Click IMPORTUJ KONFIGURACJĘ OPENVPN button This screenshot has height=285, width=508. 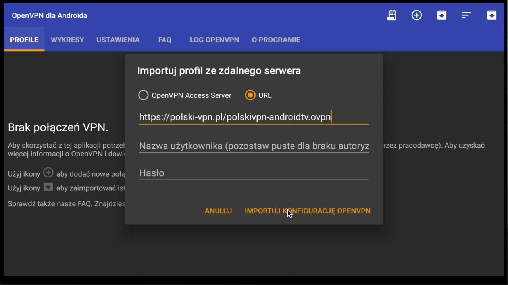(x=308, y=211)
